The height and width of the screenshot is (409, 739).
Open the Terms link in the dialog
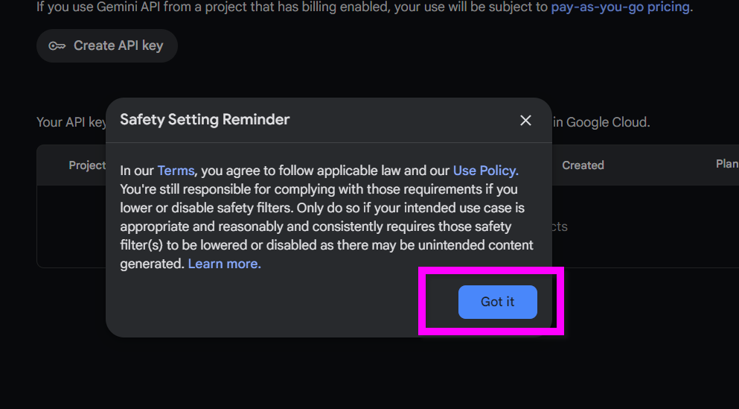[176, 170]
